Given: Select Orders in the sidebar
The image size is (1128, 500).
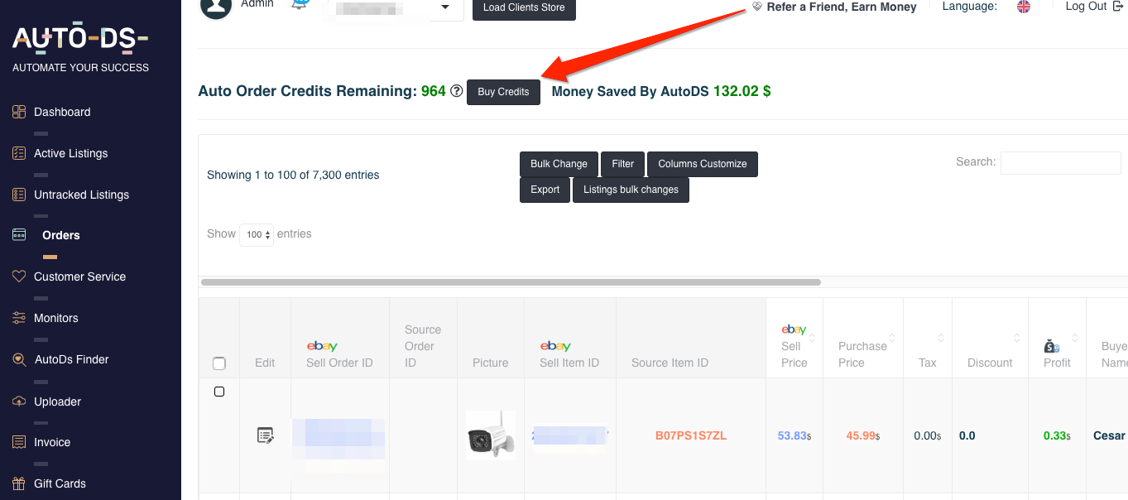Looking at the screenshot, I should tap(61, 235).
